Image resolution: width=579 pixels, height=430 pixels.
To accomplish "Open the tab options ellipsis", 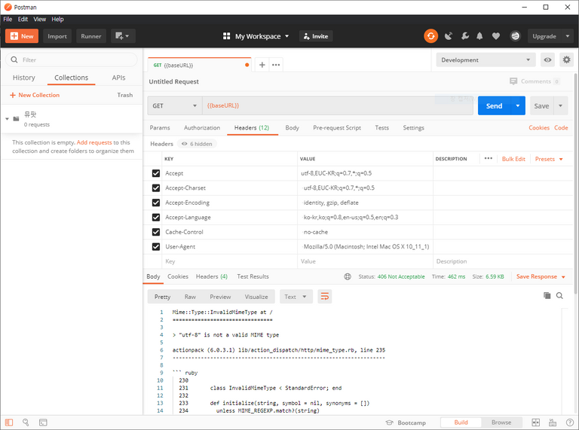I will (276, 65).
